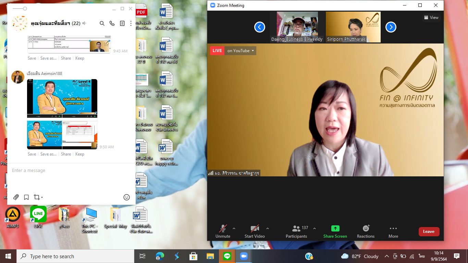Open Reactions in Zoom toolbar
The image size is (468, 263).
[366, 231]
